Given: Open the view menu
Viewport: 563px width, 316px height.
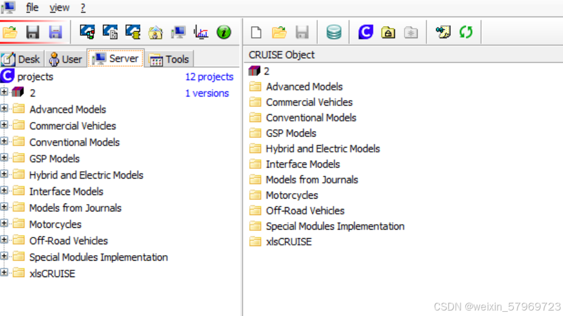Looking at the screenshot, I should click(x=59, y=7).
